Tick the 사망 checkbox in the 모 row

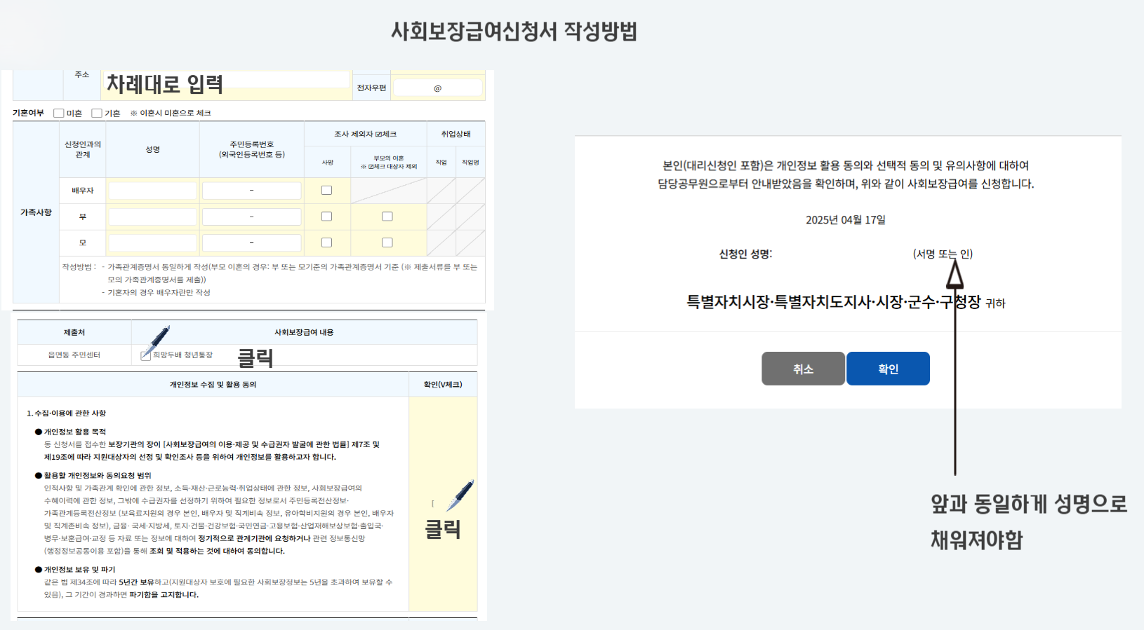point(326,242)
